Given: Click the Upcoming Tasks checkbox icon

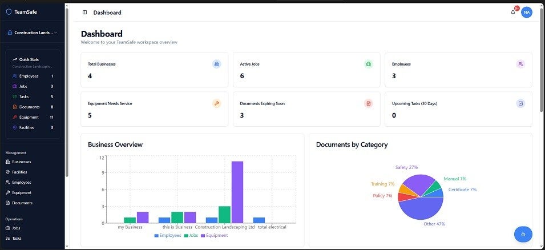Looking at the screenshot, I should (x=520, y=103).
